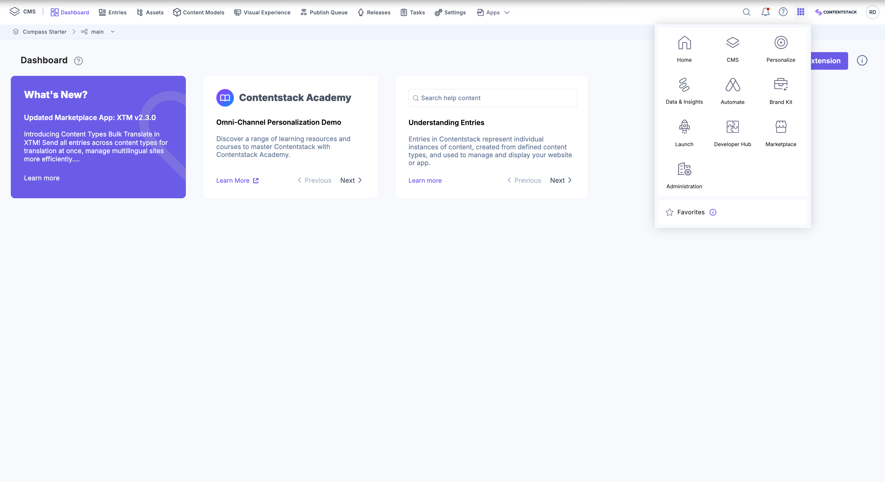Open Content Models
The image size is (885, 482).
tap(199, 12)
